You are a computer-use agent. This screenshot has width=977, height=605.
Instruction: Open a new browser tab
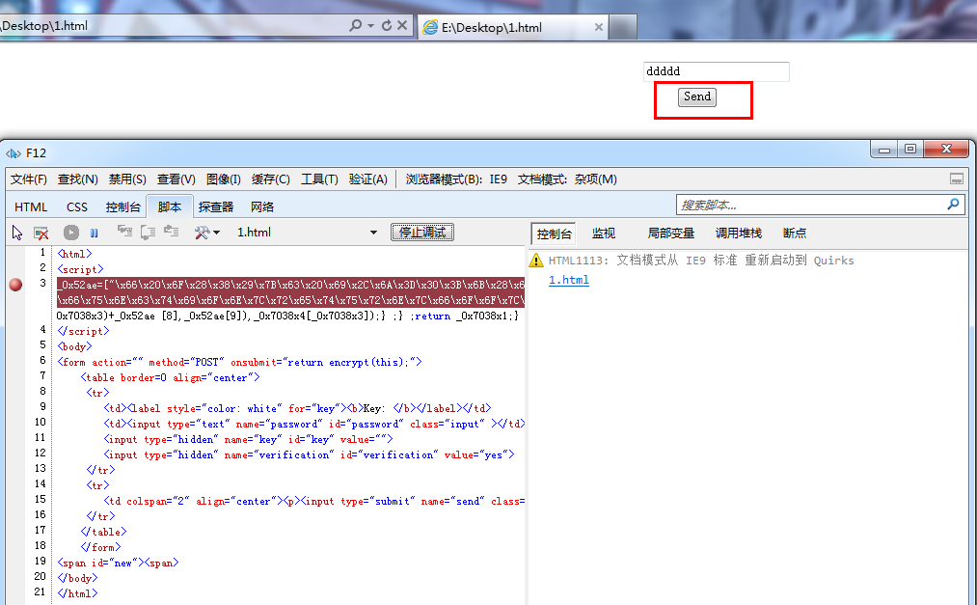tap(622, 27)
